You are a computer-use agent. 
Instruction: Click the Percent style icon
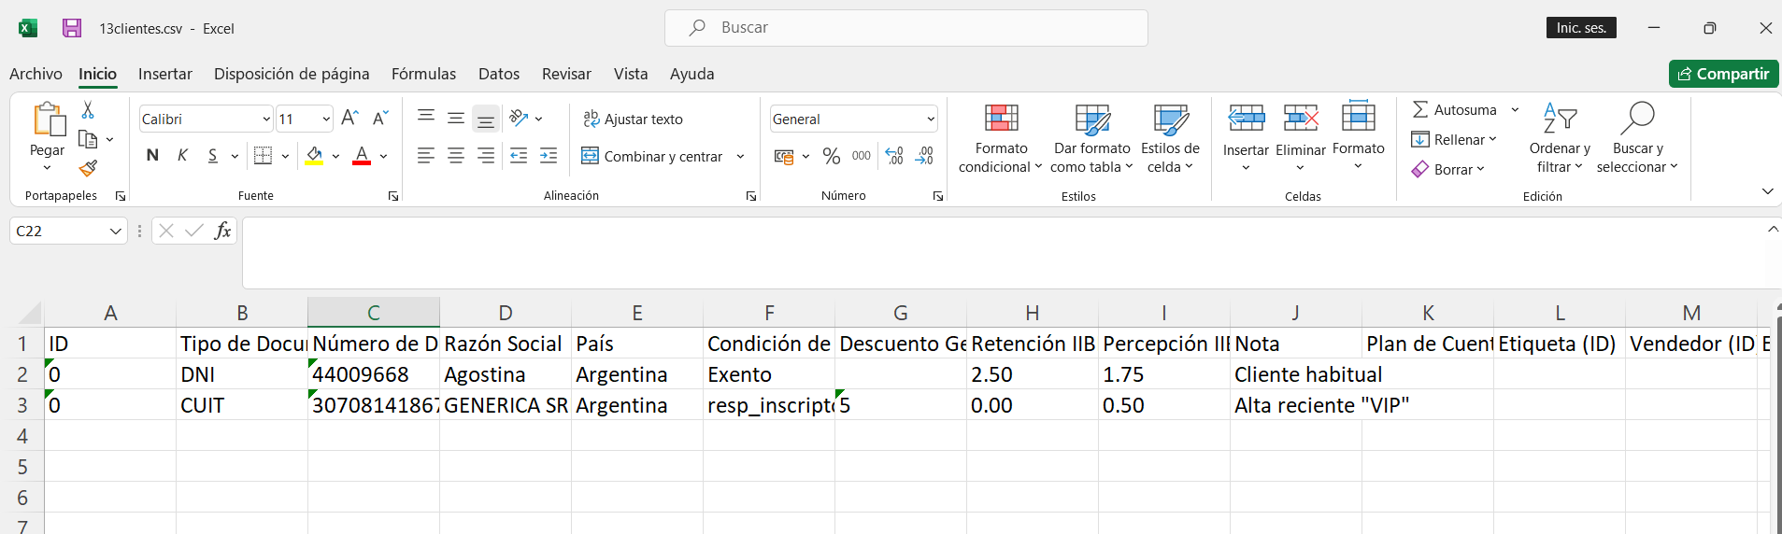point(831,156)
